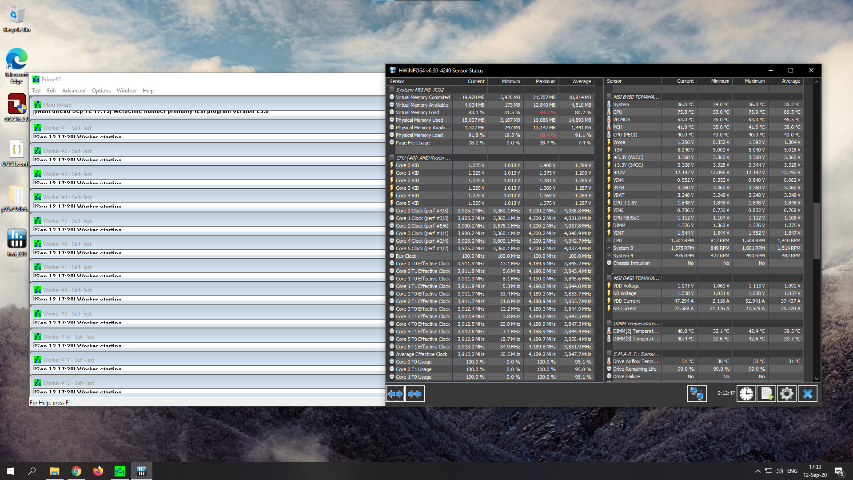Open the Options menu in Prime95
The width and height of the screenshot is (853, 480).
(101, 90)
